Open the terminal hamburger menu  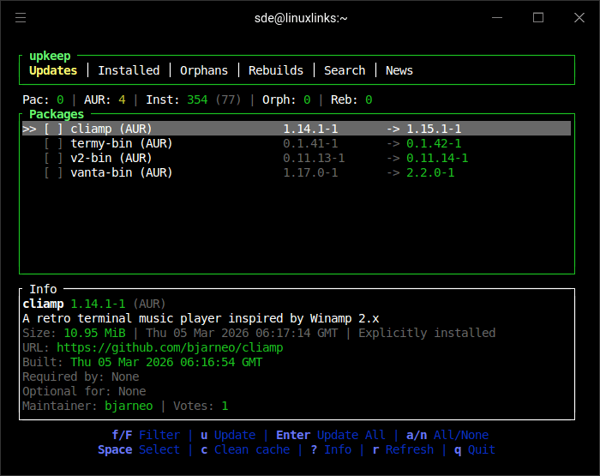coord(21,17)
